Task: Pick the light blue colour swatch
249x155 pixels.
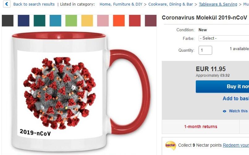Action: click(55, 21)
